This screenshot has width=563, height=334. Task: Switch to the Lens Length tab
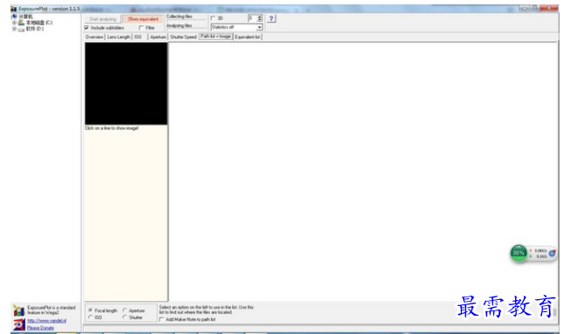[x=119, y=37]
